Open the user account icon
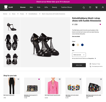This screenshot has height=102, width=106. click(103, 7)
